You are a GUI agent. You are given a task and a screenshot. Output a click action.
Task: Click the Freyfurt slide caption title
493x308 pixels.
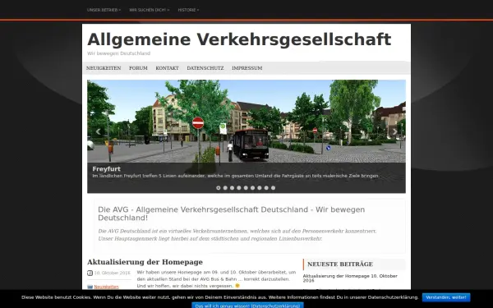(106, 168)
